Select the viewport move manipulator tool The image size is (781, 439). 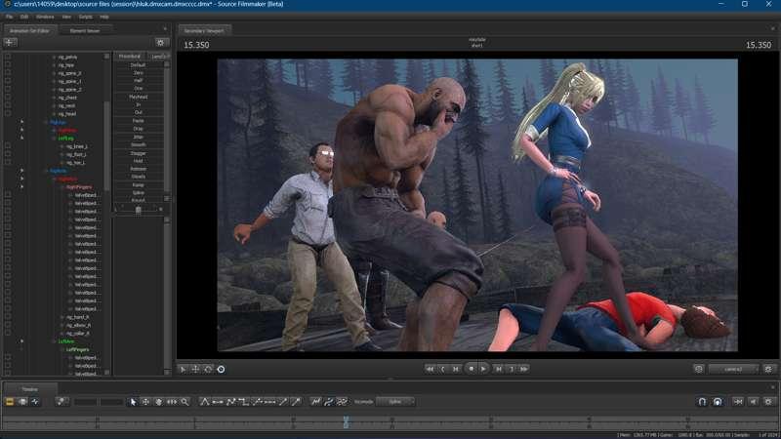point(195,369)
